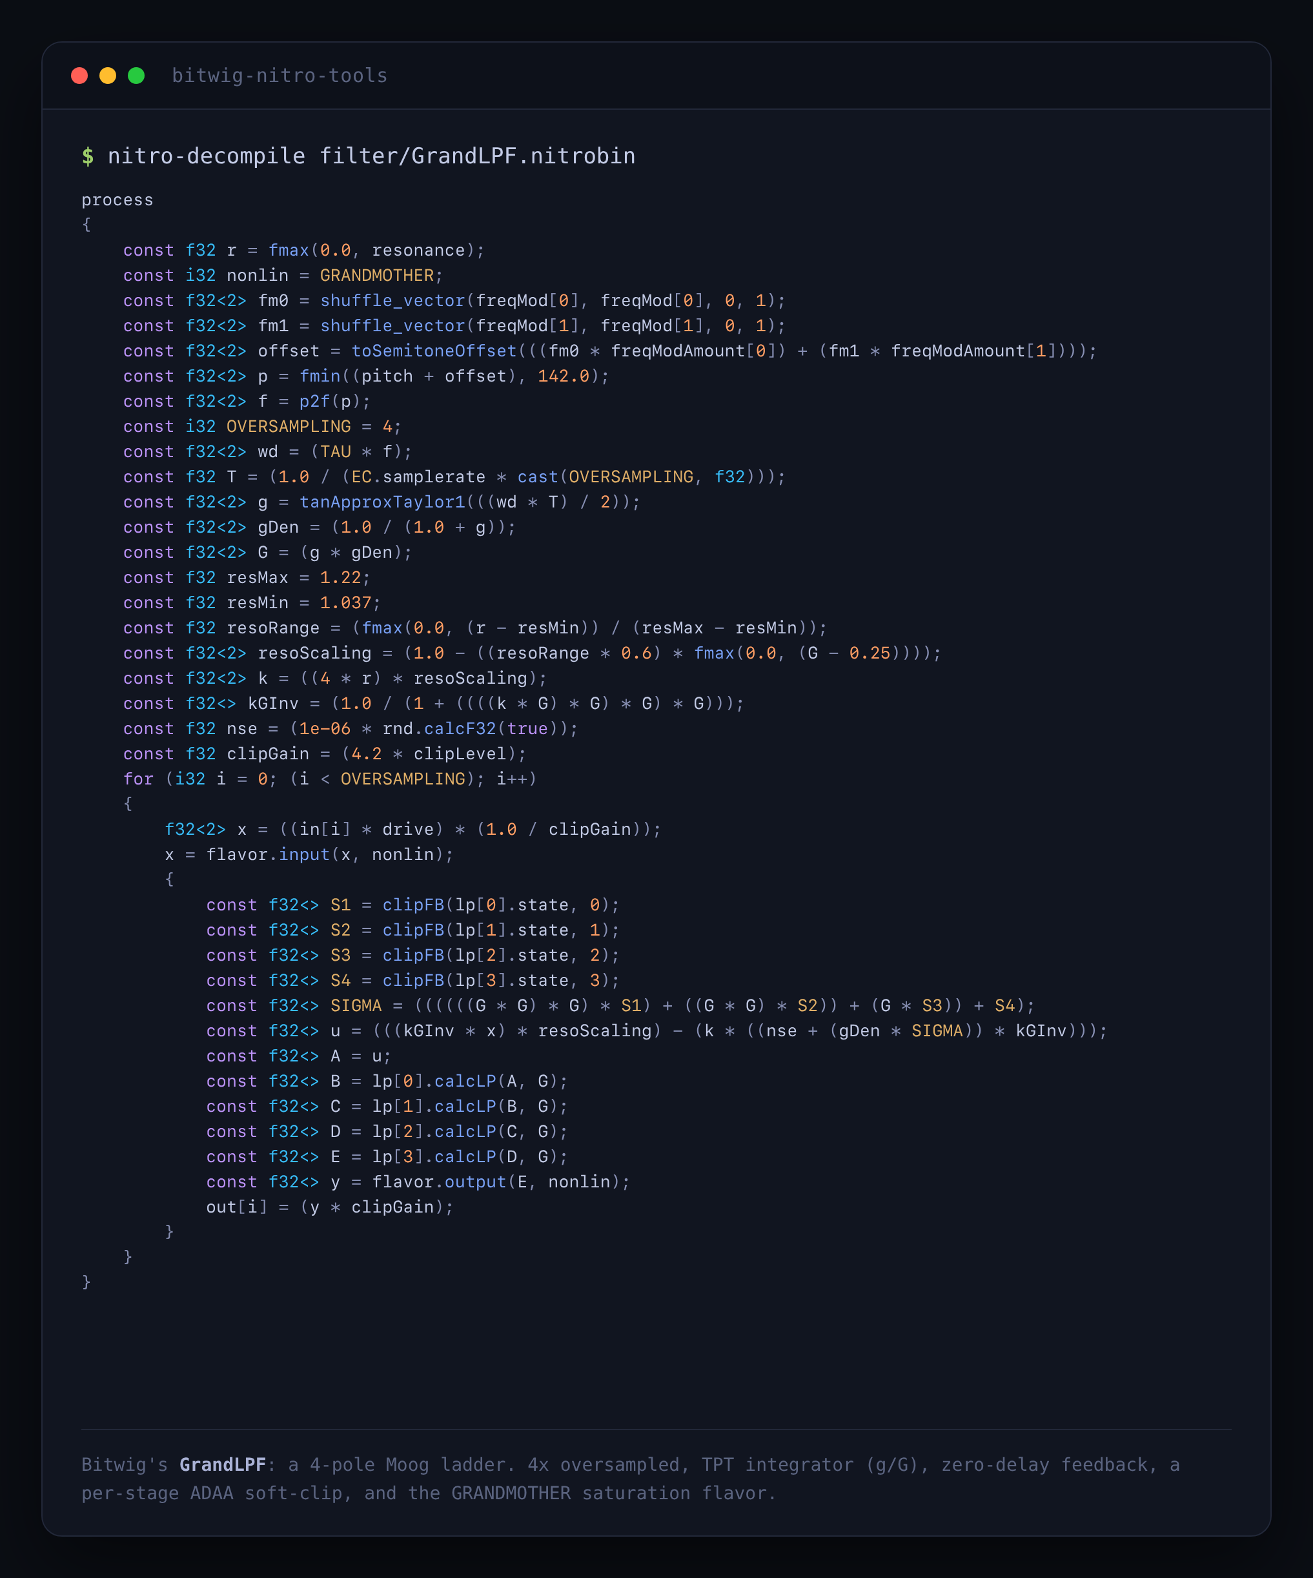
Task: Click the E = lp[3].calcLP(D, G) line
Action: (387, 1157)
